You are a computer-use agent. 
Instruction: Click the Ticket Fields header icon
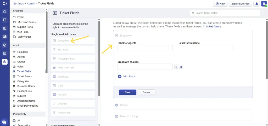point(55,13)
